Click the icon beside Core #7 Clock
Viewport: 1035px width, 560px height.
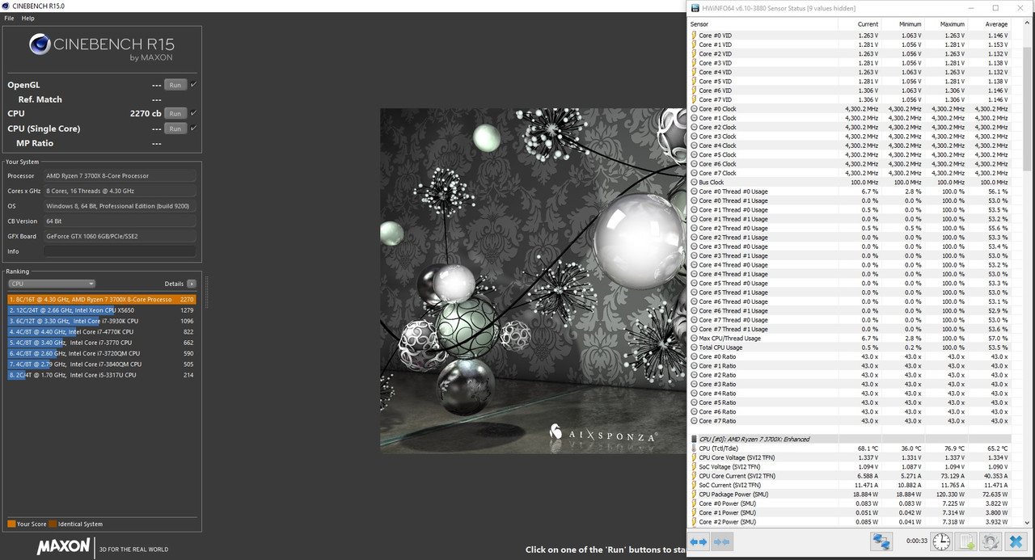coord(695,173)
